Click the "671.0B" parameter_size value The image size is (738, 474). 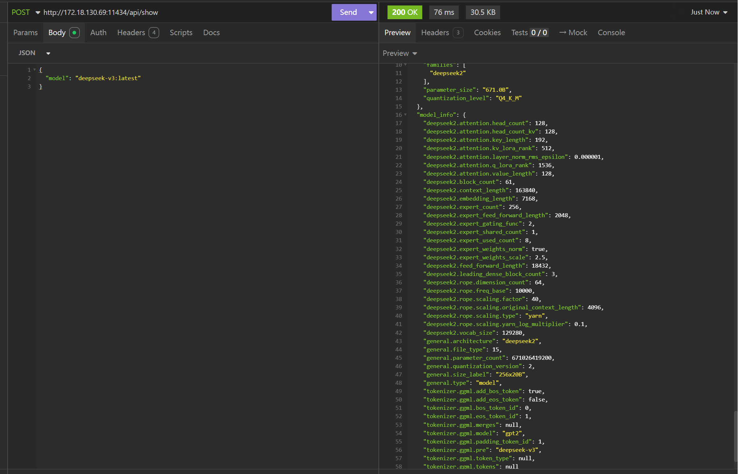click(x=496, y=90)
